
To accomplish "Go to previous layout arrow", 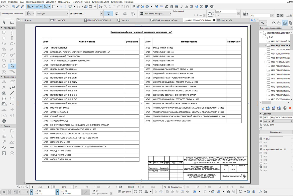I will [32, 187].
